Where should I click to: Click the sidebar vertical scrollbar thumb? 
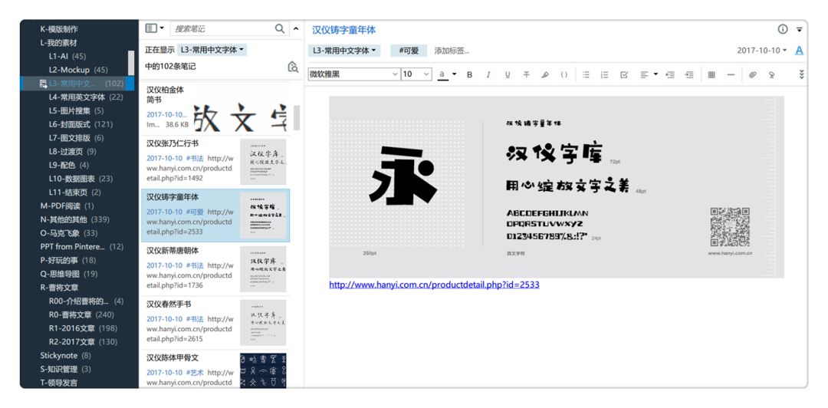(x=131, y=63)
